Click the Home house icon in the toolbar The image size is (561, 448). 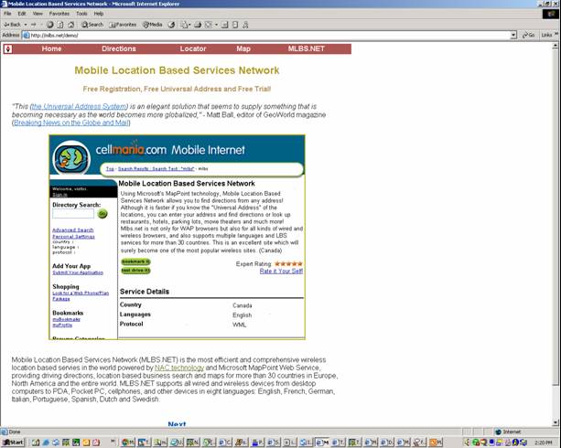pyautogui.click(x=71, y=25)
